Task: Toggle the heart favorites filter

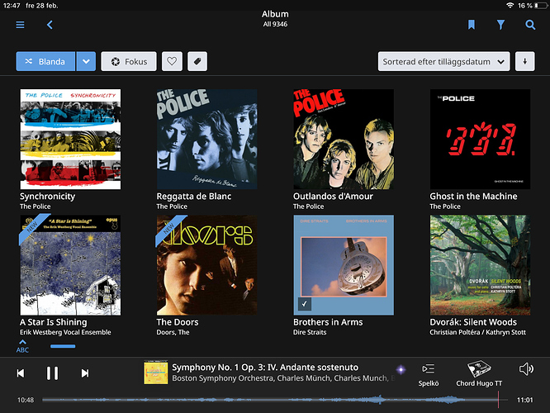Action: (x=172, y=61)
